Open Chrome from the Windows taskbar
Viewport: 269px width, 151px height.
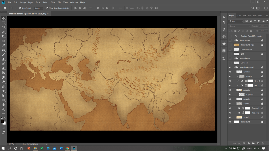[68, 148]
